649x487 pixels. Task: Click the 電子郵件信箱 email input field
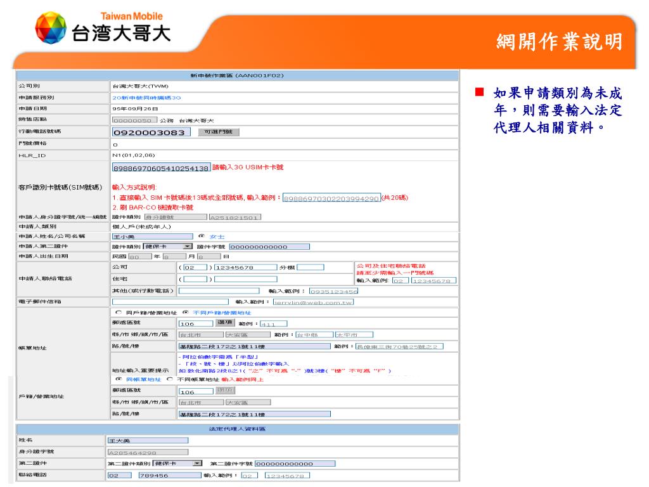pyautogui.click(x=170, y=302)
